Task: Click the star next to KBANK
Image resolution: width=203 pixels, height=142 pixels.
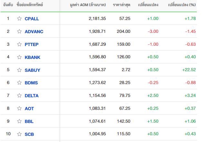Action: pos(19,57)
